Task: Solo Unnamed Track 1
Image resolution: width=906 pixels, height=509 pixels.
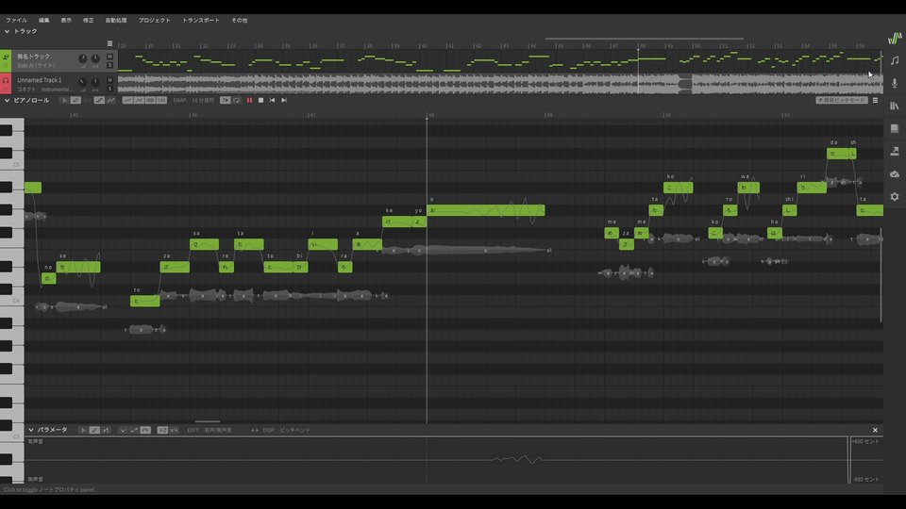Action: [x=109, y=89]
